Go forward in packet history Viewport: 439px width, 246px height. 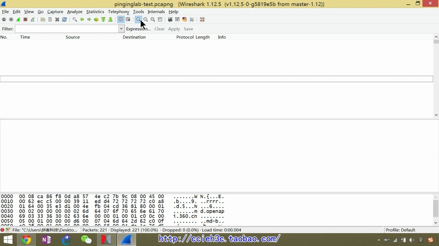pyautogui.click(x=89, y=19)
